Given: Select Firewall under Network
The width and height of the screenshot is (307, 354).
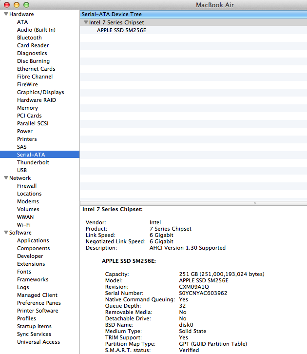Looking at the screenshot, I should (x=27, y=186).
